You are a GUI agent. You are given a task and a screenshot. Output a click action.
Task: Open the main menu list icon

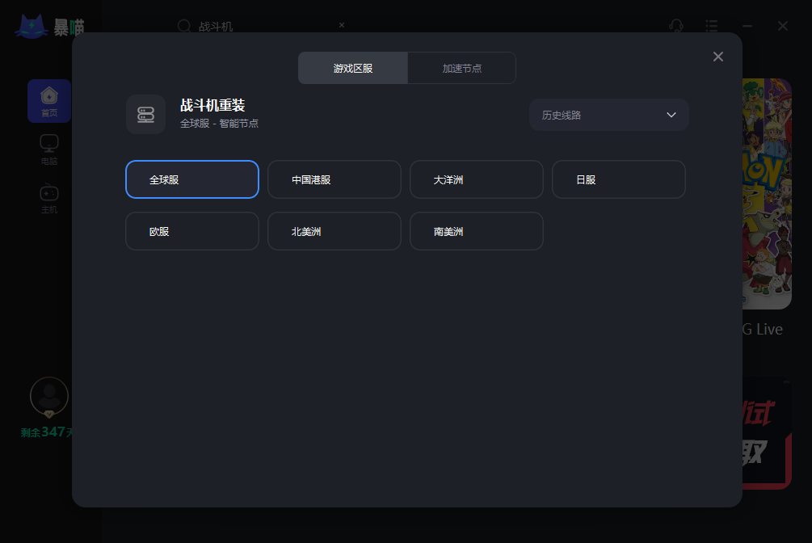click(712, 25)
